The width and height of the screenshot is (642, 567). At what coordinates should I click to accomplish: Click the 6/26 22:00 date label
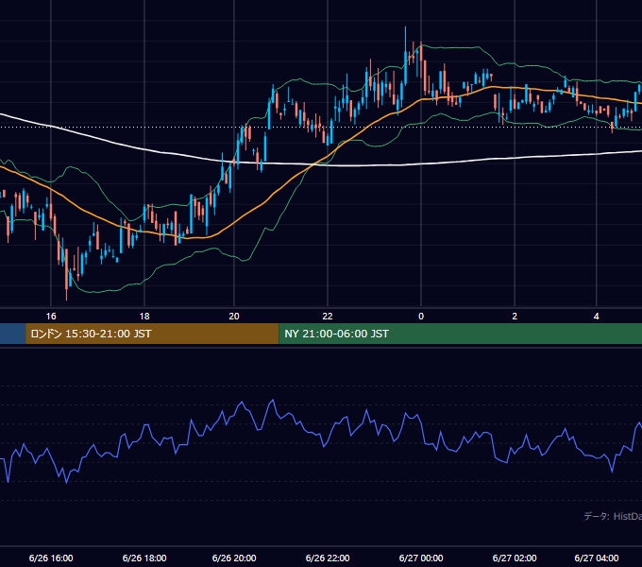(x=328, y=558)
